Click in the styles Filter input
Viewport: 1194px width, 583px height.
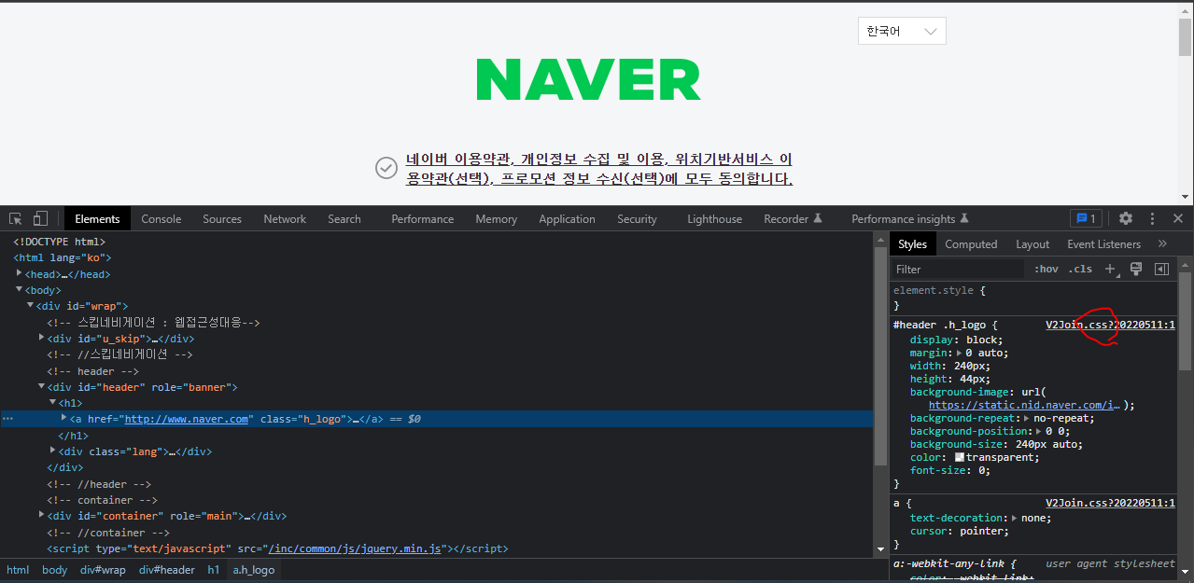click(959, 269)
